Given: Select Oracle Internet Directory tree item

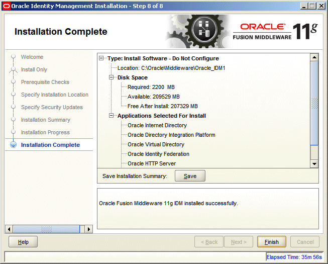Looking at the screenshot, I should (x=157, y=125).
